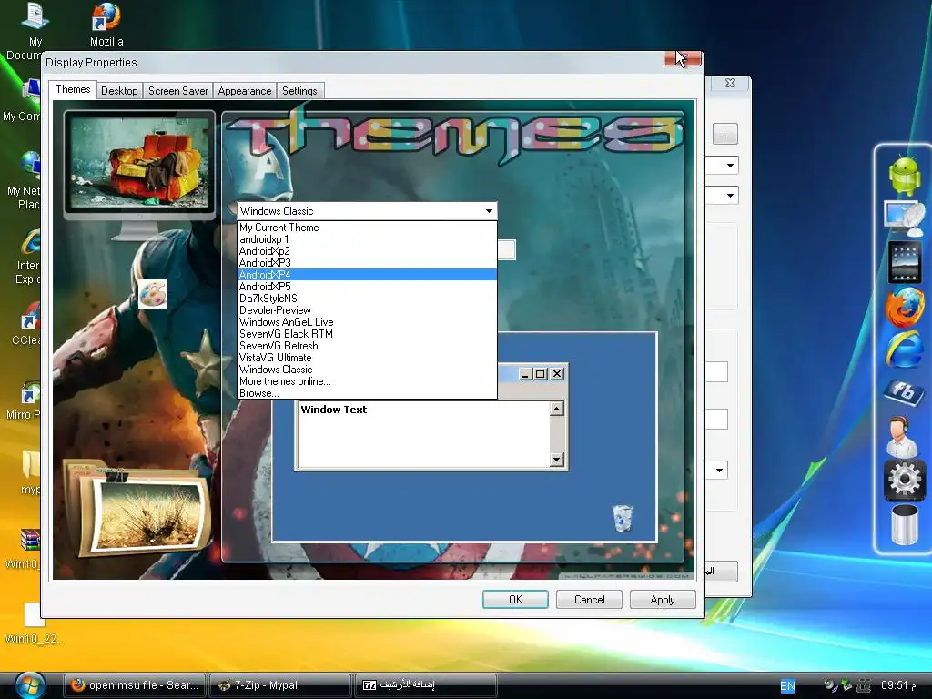Select Windows Classic in the theme list

click(x=368, y=370)
